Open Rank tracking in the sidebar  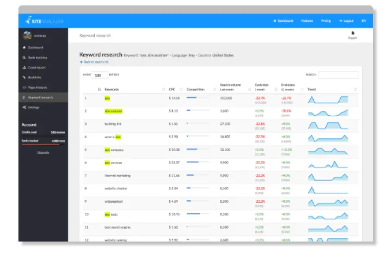pyautogui.click(x=39, y=58)
